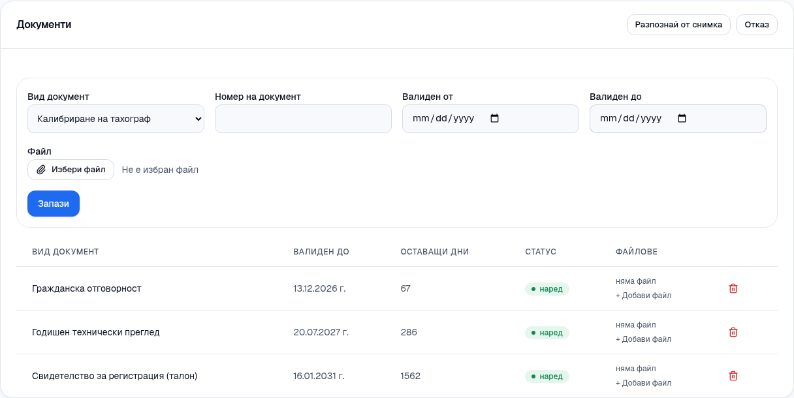Click the Статус column header
Screen dimensions: 794x398
coord(541,252)
